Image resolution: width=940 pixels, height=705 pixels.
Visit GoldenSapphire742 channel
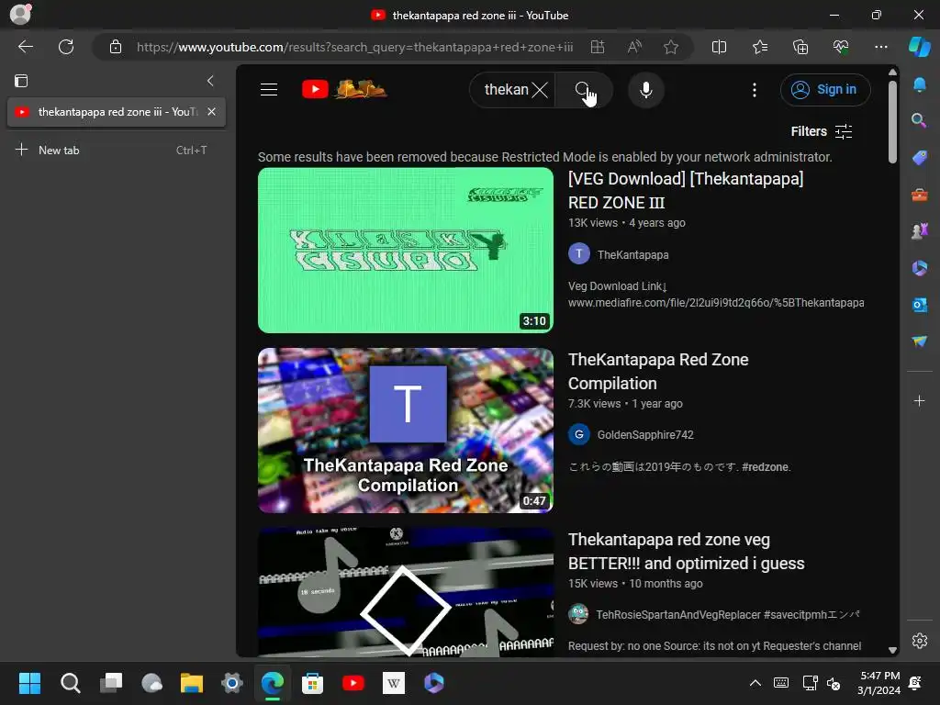(645, 434)
